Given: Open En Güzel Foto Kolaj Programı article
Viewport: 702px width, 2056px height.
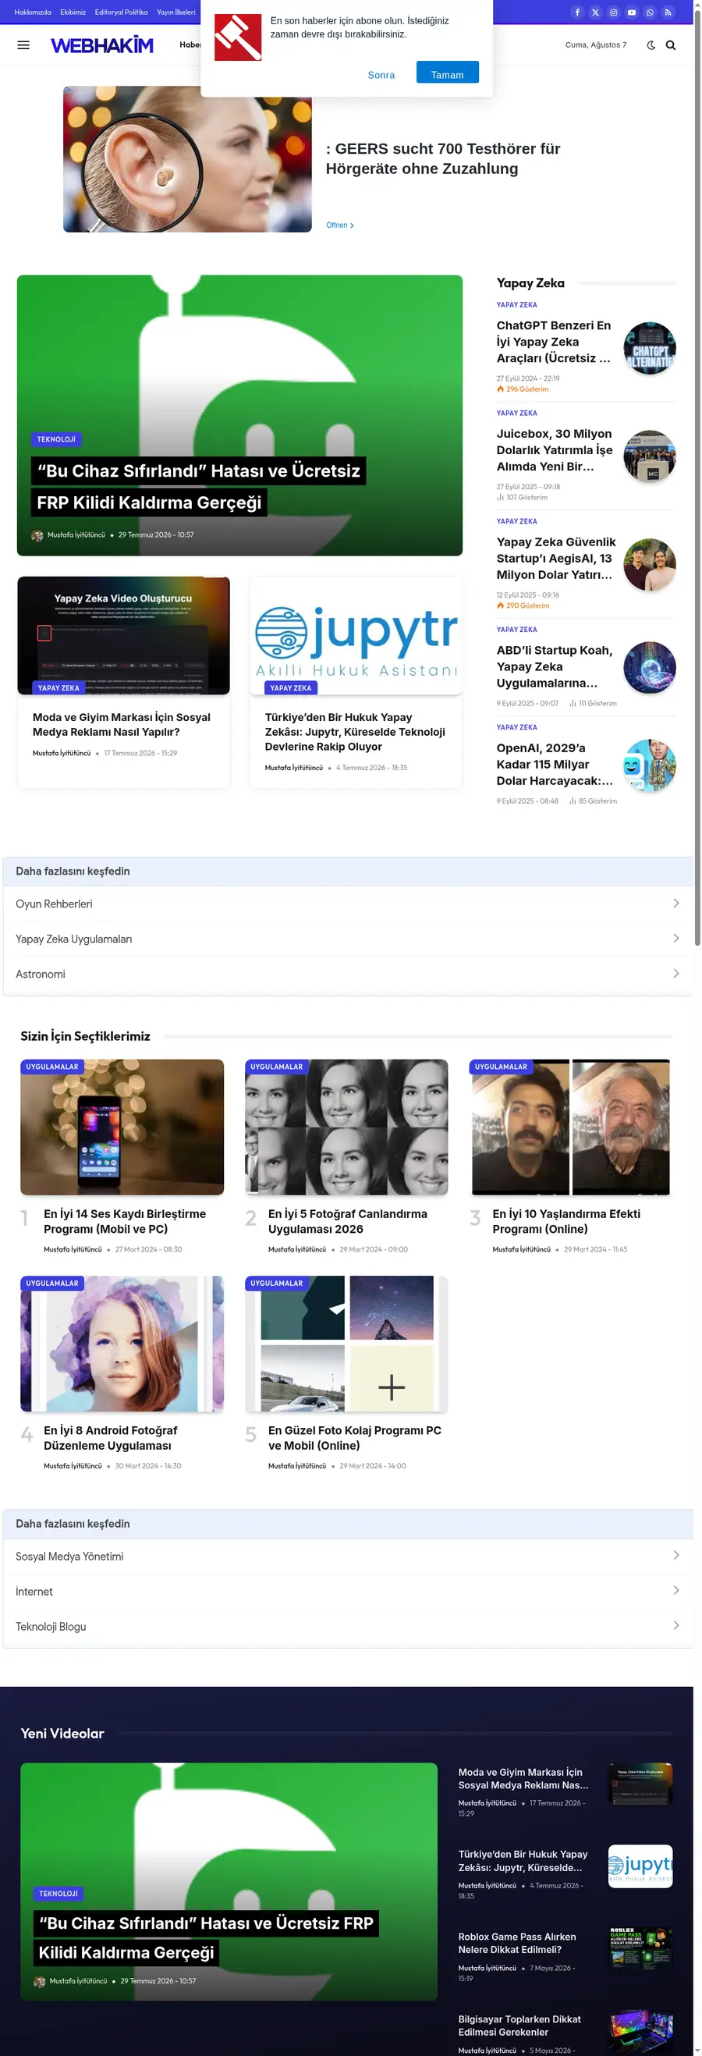Looking at the screenshot, I should [354, 1437].
